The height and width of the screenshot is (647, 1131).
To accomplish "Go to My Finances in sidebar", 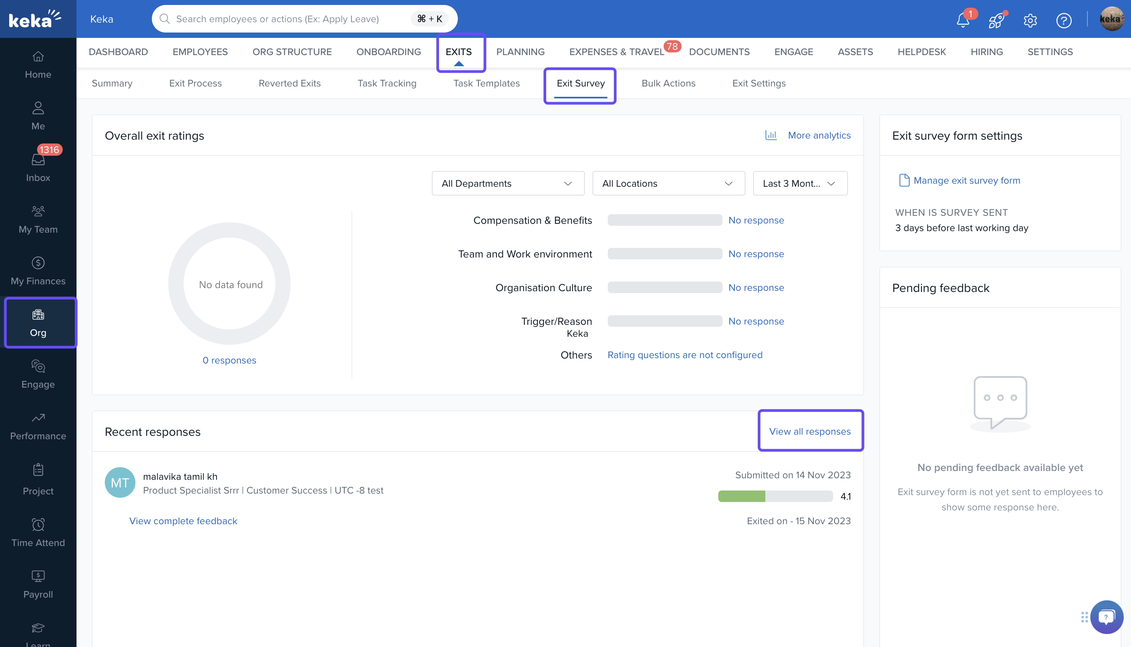I will tap(38, 271).
